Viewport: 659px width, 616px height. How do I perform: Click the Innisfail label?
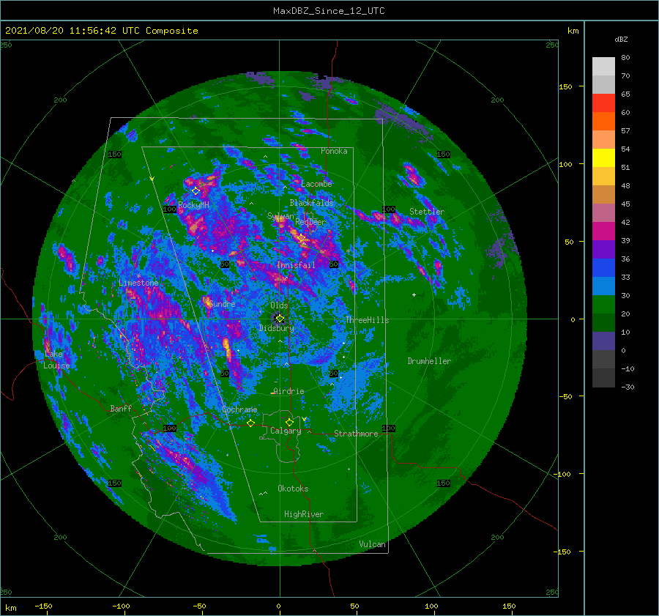pos(296,265)
